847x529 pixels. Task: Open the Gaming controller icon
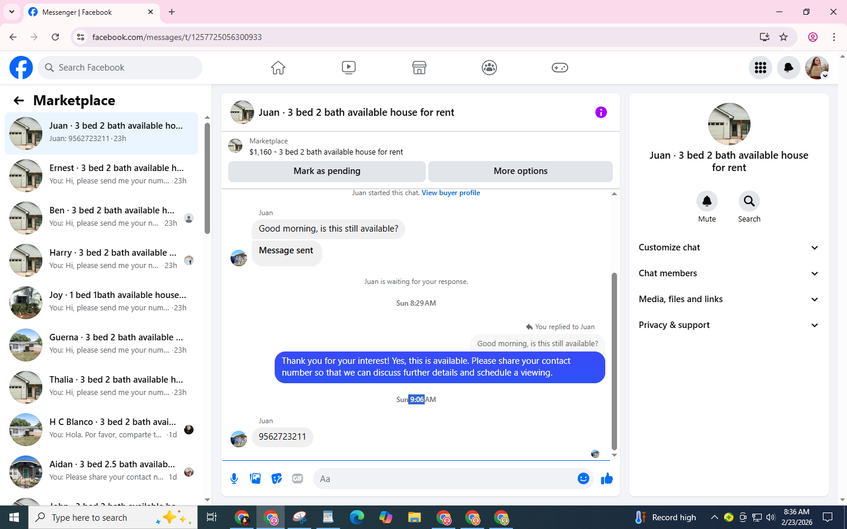click(560, 68)
